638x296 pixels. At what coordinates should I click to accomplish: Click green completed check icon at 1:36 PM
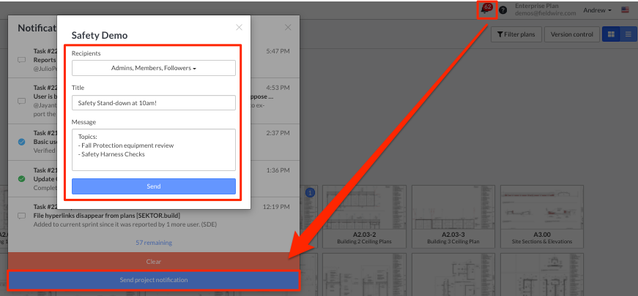21,178
